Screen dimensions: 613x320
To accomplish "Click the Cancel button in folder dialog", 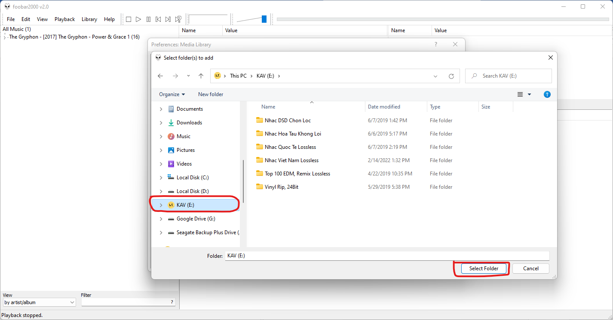I will pyautogui.click(x=531, y=269).
